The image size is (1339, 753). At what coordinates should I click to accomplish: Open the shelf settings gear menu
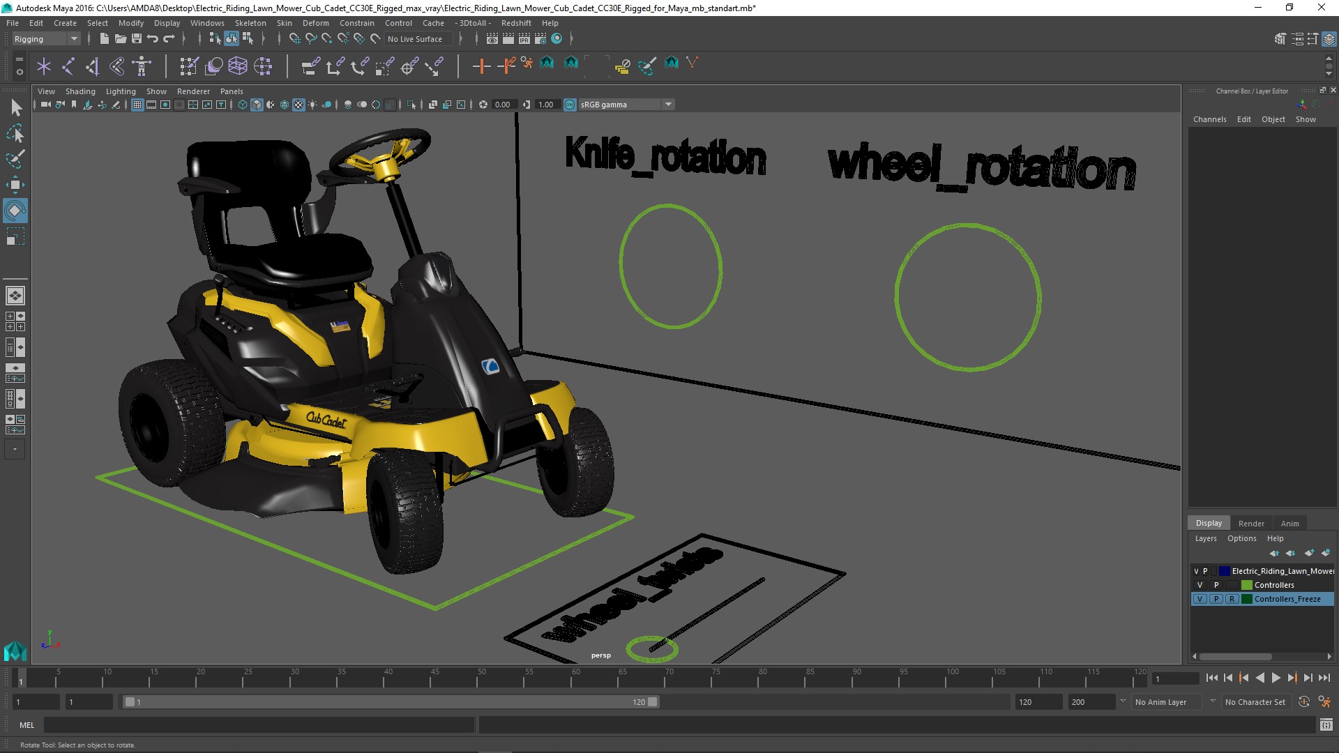(x=19, y=72)
